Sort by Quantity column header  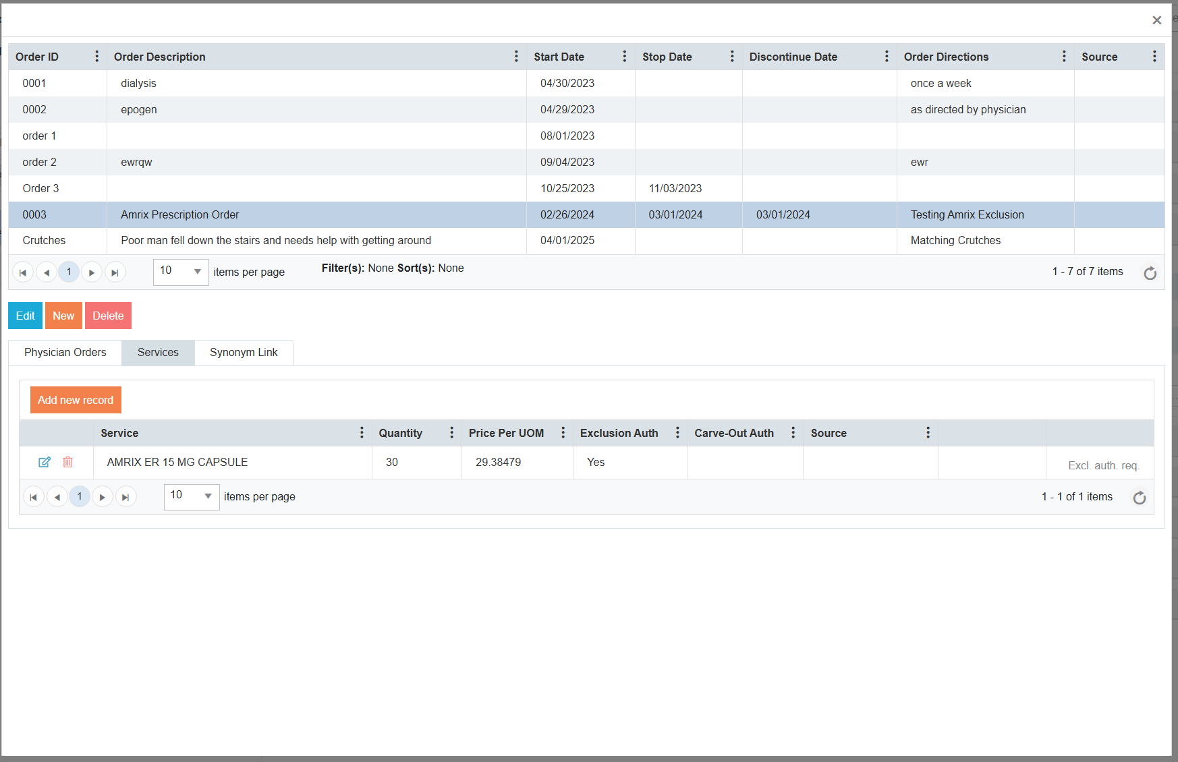pos(401,433)
